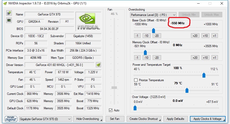Click Subvendor value Gigabyte (1458)

pyautogui.click(x=83, y=36)
